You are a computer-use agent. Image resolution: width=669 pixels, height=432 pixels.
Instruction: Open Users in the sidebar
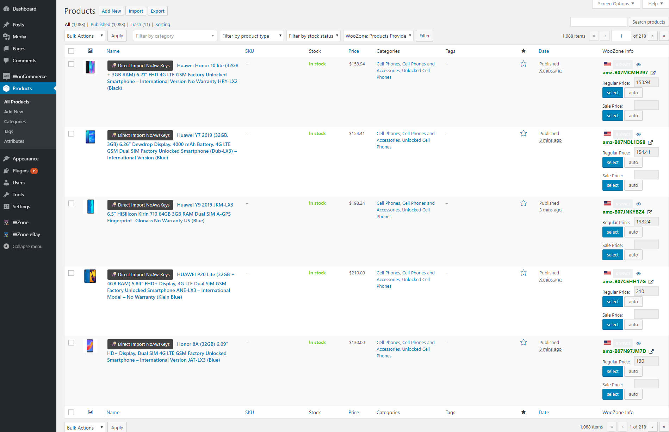click(18, 183)
